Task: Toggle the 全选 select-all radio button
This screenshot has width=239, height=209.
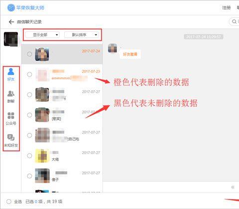Action: pos(9,202)
